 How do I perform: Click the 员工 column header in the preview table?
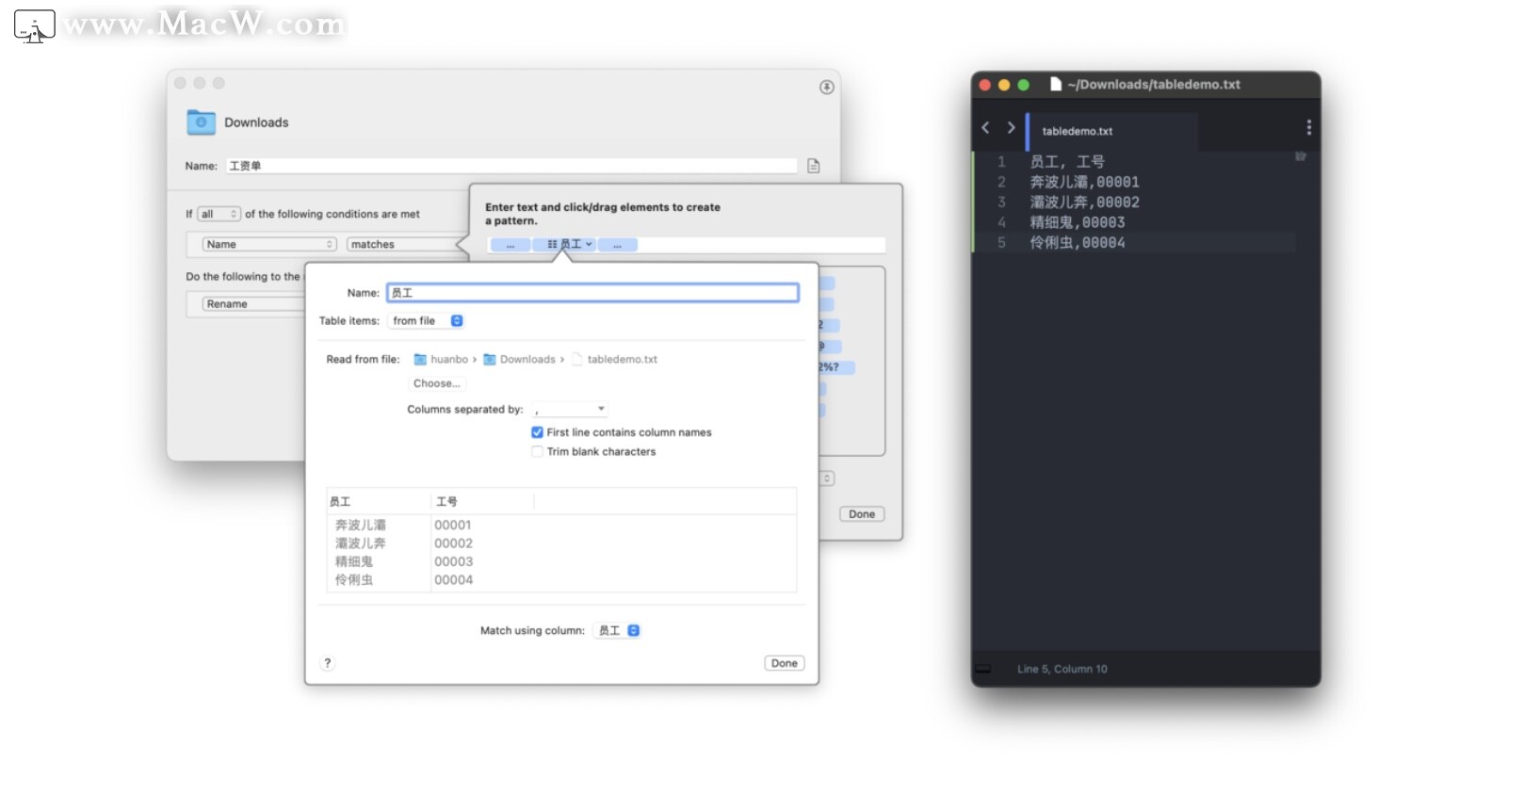[x=379, y=502]
